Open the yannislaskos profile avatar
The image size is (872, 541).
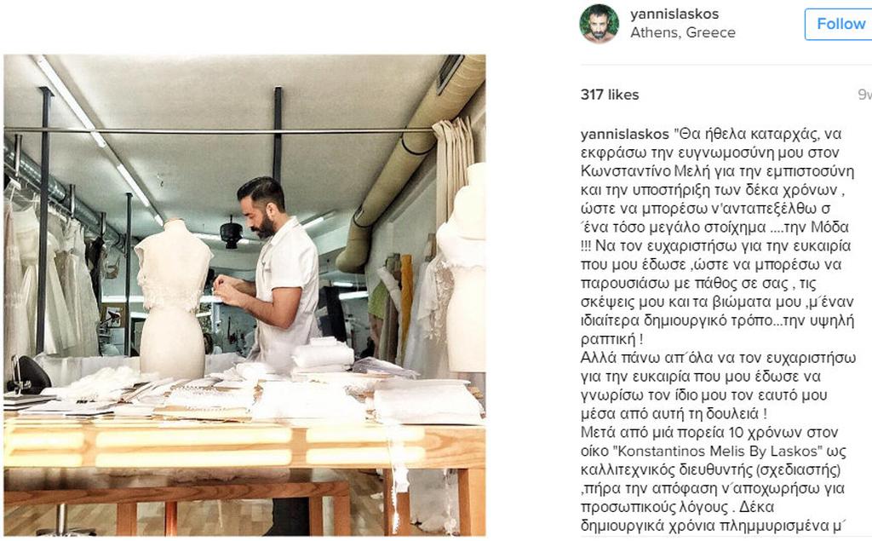[599, 23]
